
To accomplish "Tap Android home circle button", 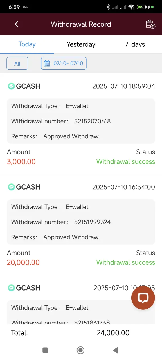I will pos(81,350).
